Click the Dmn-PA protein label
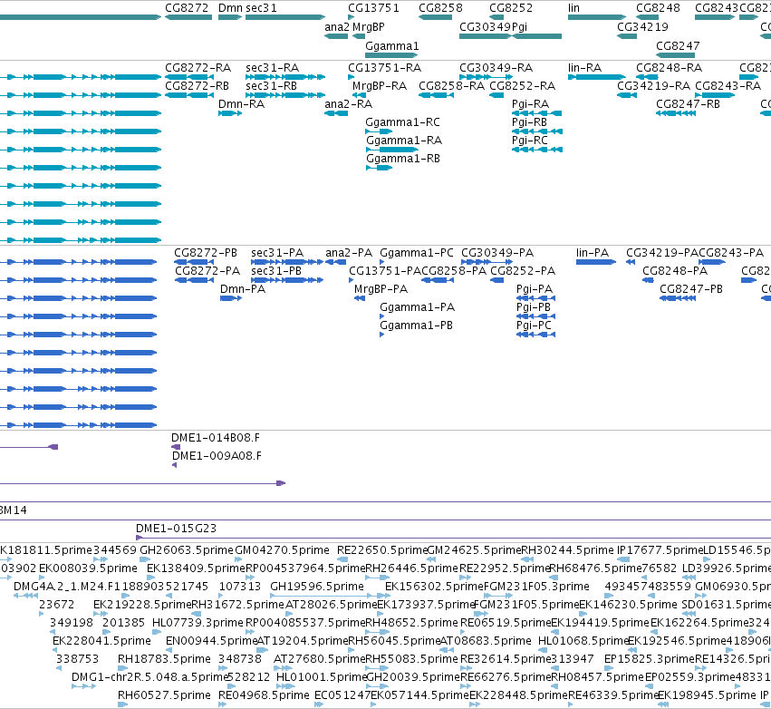Screen dimensions: 771x709 point(243,289)
